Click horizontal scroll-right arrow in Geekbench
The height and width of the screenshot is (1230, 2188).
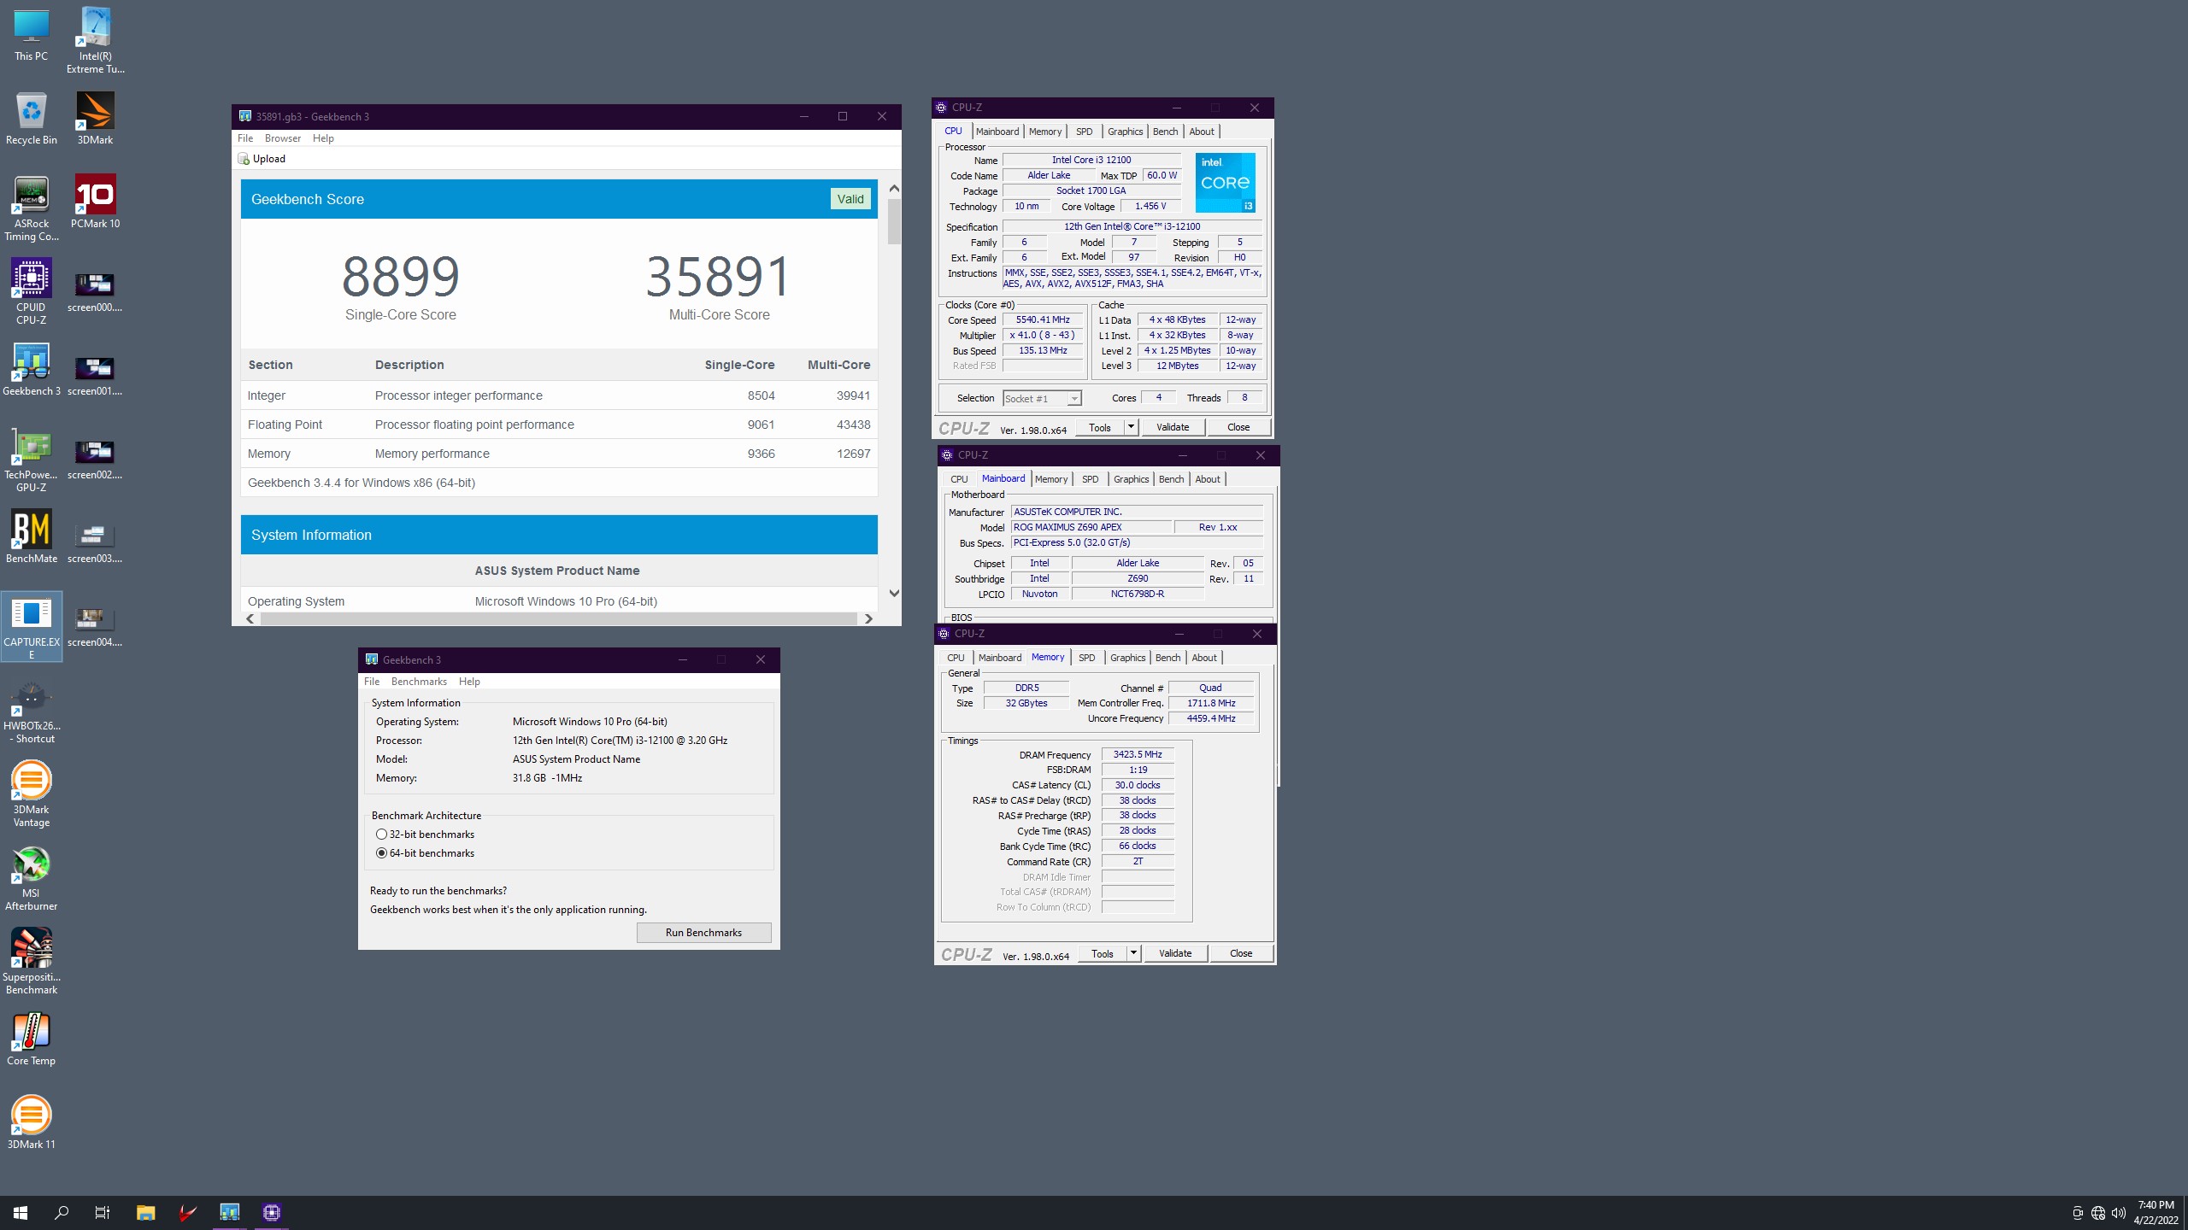click(x=868, y=618)
